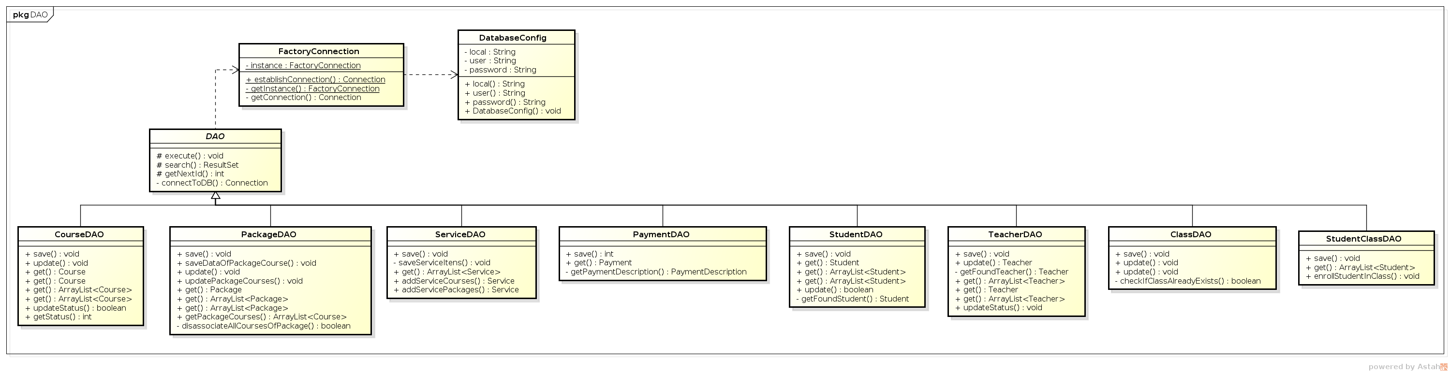The height and width of the screenshot is (373, 1450).
Task: Select the TeacherDAO class title
Action: click(x=1015, y=235)
